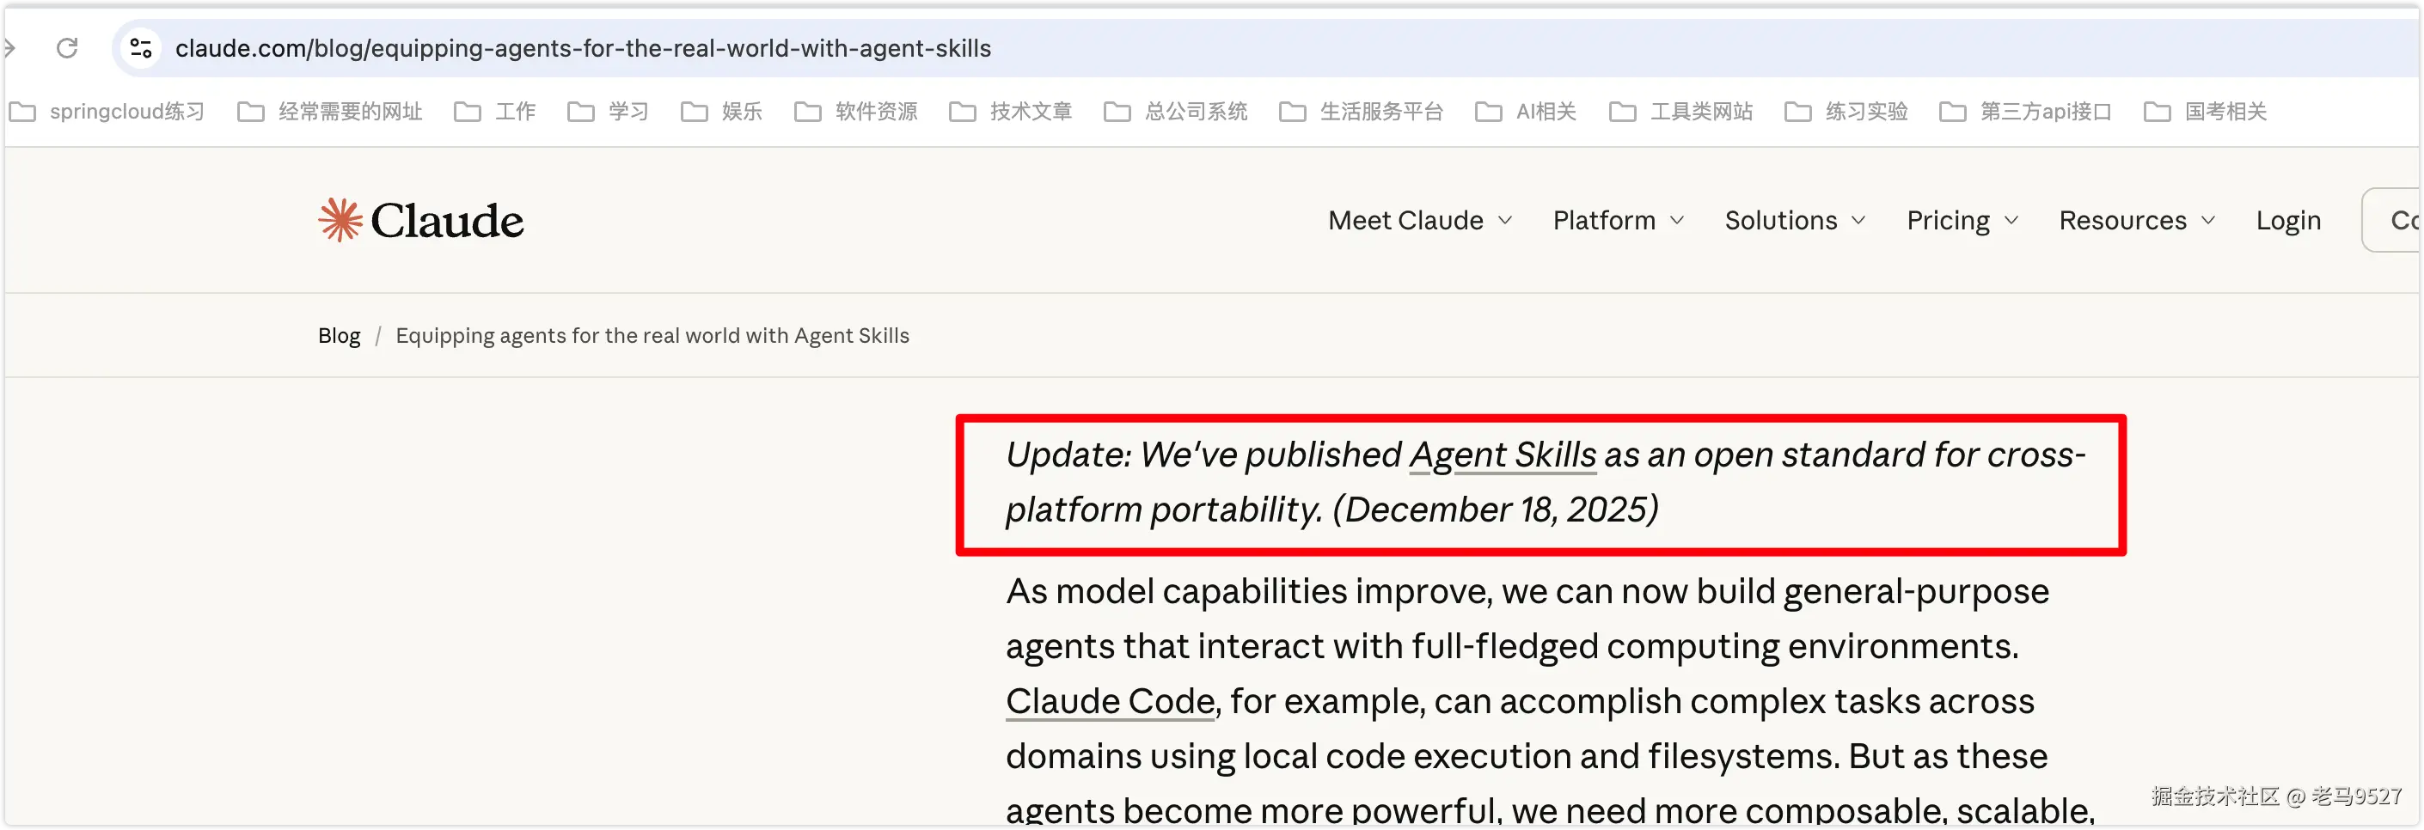Open the 总公司系统 bookmark folder
Image resolution: width=2424 pixels, height=830 pixels.
pos(1175,112)
